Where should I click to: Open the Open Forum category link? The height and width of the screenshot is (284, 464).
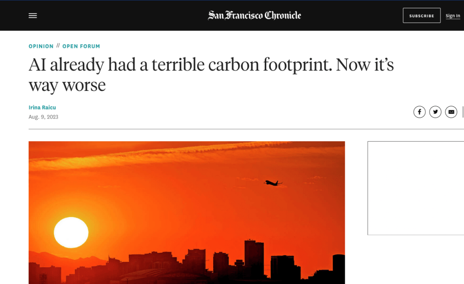pos(81,46)
